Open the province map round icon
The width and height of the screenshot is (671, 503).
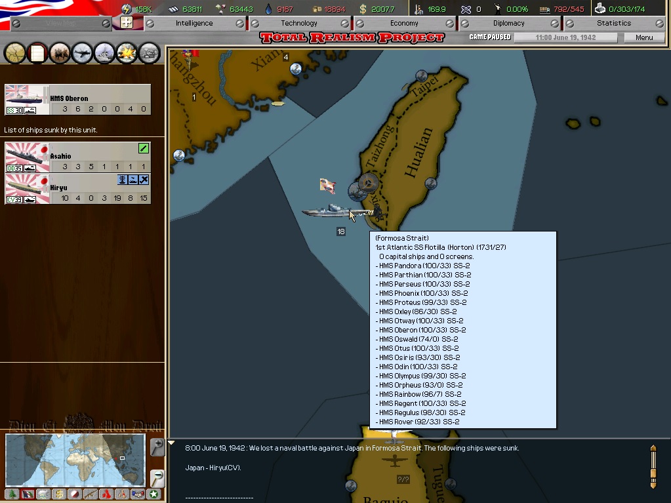click(15, 53)
